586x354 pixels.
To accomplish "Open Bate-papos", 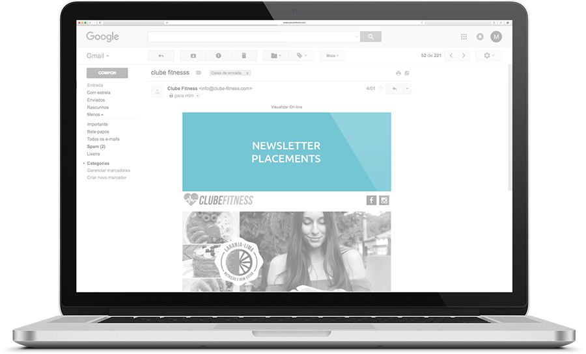I will click(x=98, y=132).
